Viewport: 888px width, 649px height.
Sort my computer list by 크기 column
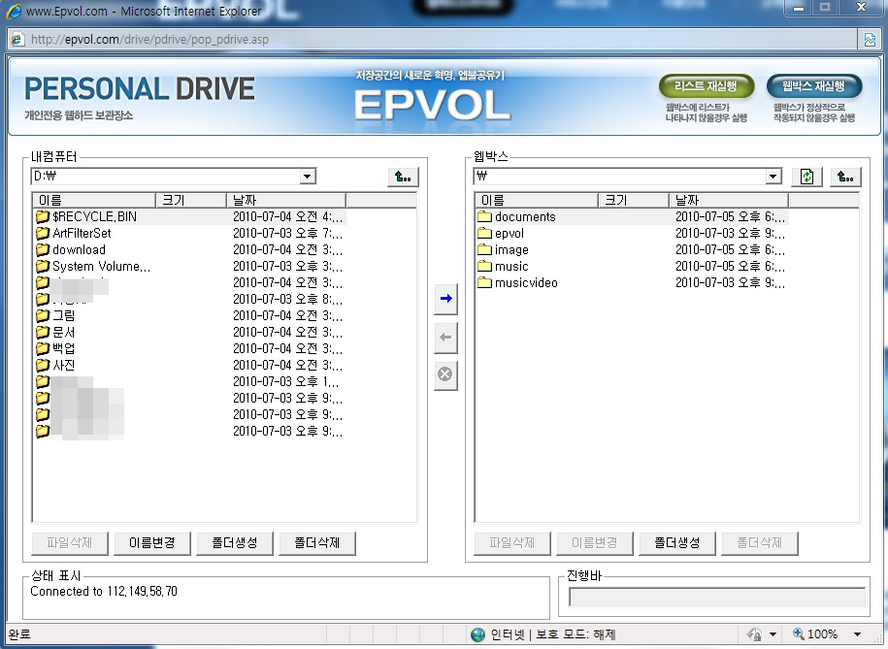191,200
